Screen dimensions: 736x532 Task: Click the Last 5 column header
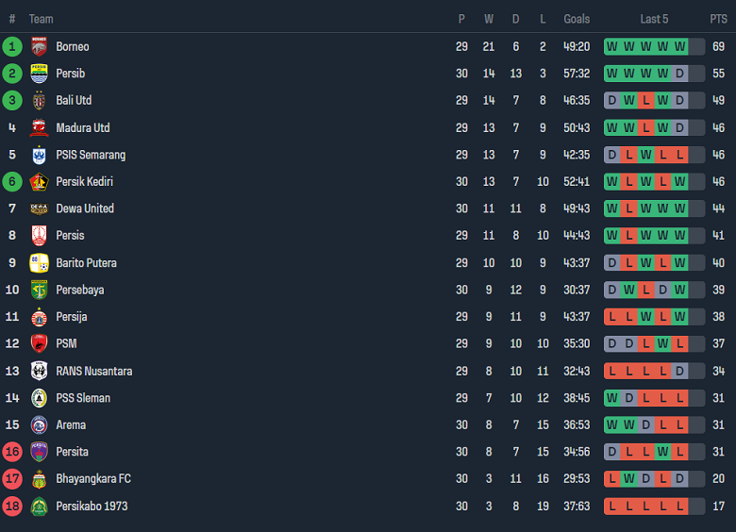coord(654,19)
